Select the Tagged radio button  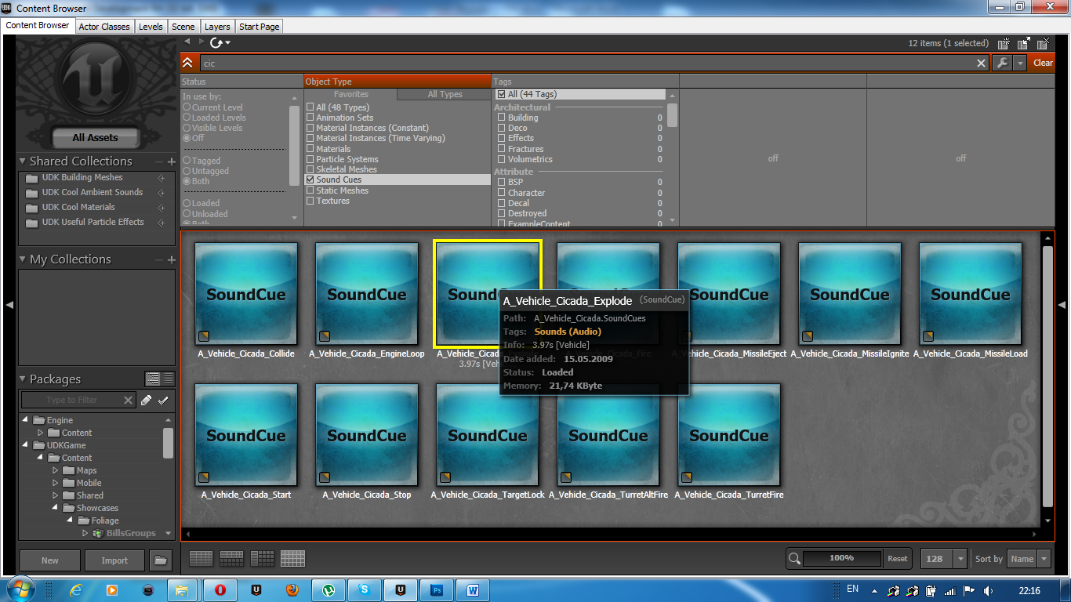coord(187,161)
